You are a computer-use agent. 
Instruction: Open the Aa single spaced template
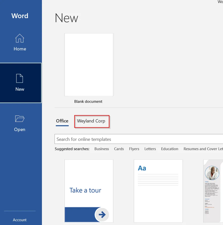click(158, 191)
